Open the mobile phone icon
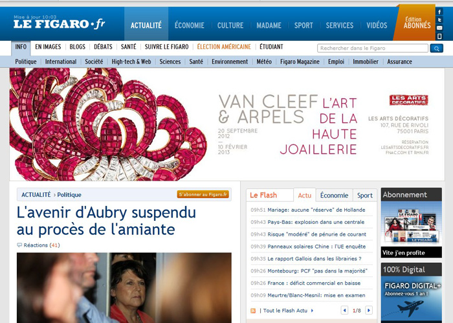The width and height of the screenshot is (453, 323). (439, 36)
